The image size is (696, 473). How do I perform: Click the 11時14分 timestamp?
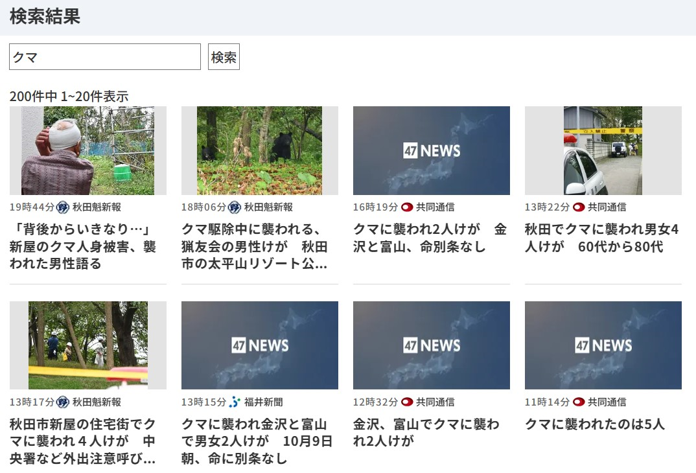pos(548,402)
